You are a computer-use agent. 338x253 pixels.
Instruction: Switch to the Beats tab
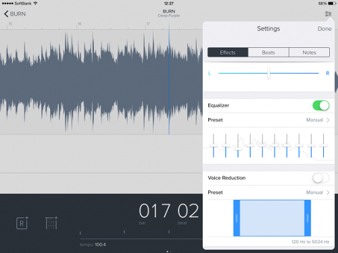coord(268,53)
